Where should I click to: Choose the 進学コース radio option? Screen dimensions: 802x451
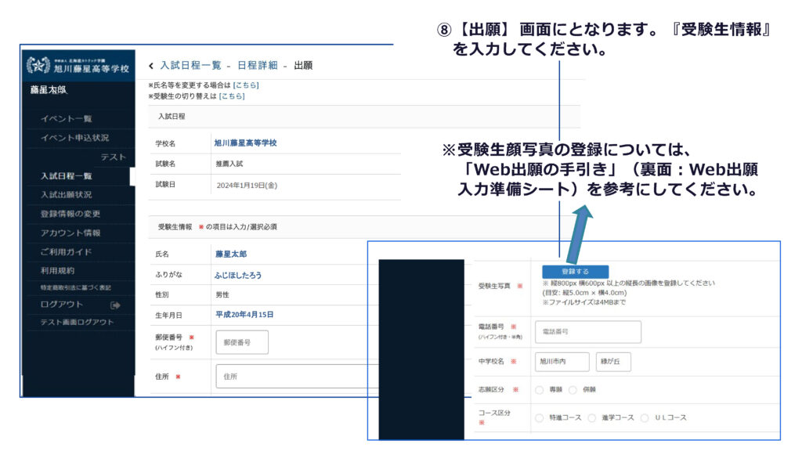(x=592, y=417)
